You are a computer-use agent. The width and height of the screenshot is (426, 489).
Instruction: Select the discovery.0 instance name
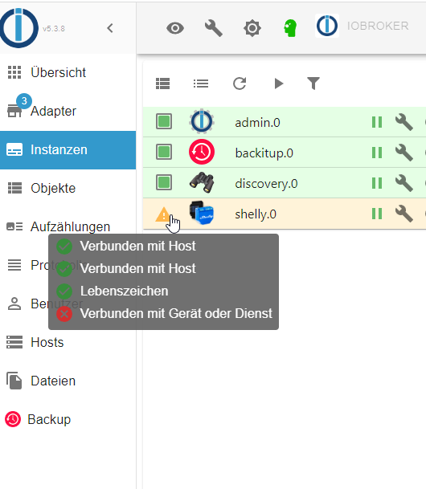click(266, 184)
